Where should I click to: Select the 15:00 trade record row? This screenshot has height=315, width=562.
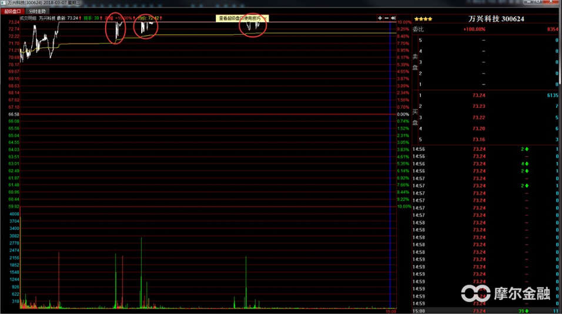(486, 311)
